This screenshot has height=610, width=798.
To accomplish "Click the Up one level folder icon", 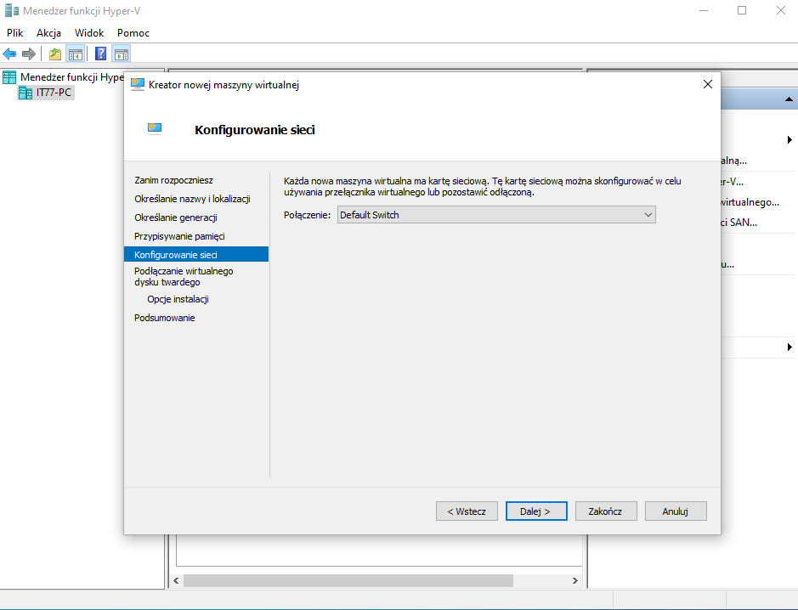I will point(55,54).
